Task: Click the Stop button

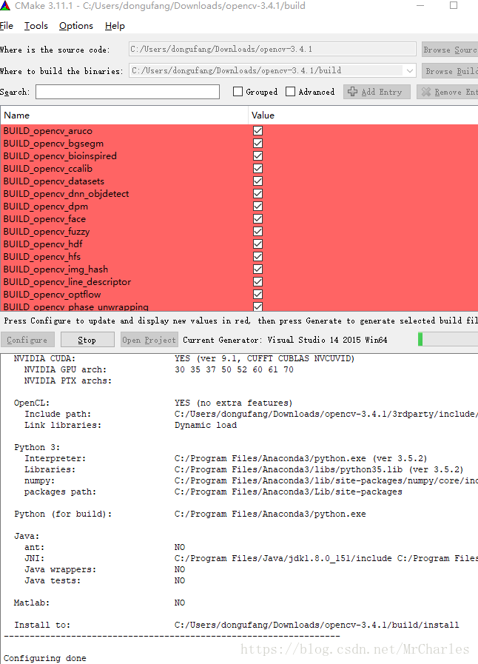Action: [x=87, y=340]
